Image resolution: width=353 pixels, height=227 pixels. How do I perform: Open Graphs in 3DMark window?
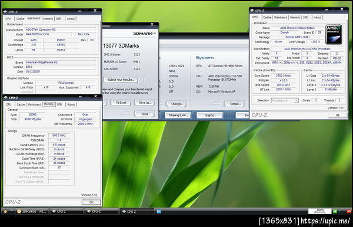pyautogui.click(x=210, y=116)
